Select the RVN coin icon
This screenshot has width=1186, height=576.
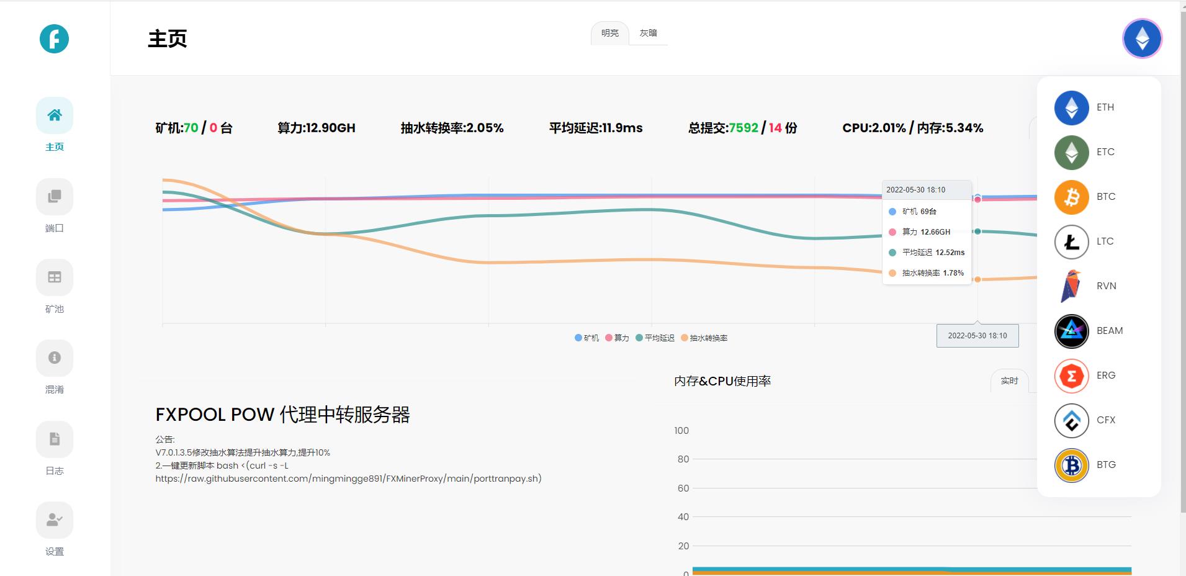[x=1072, y=286]
